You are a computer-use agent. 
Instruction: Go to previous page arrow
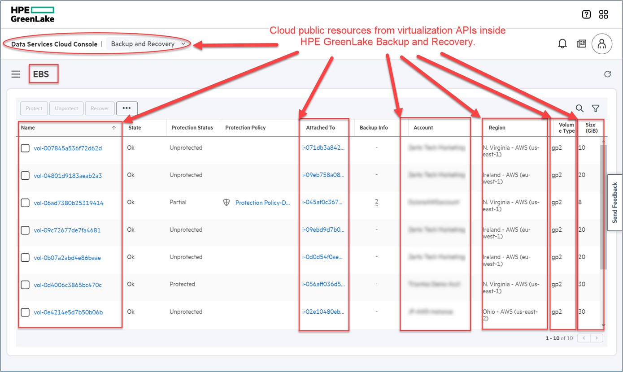tap(584, 338)
